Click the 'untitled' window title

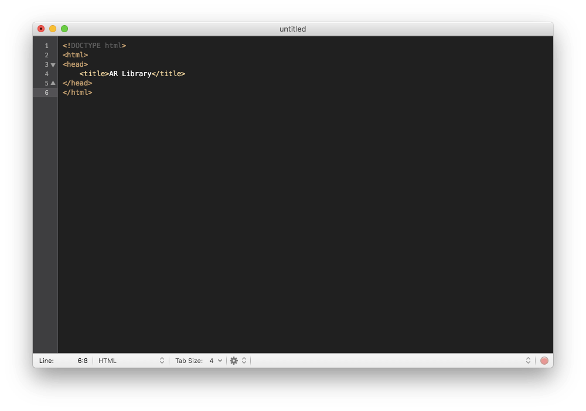click(292, 29)
